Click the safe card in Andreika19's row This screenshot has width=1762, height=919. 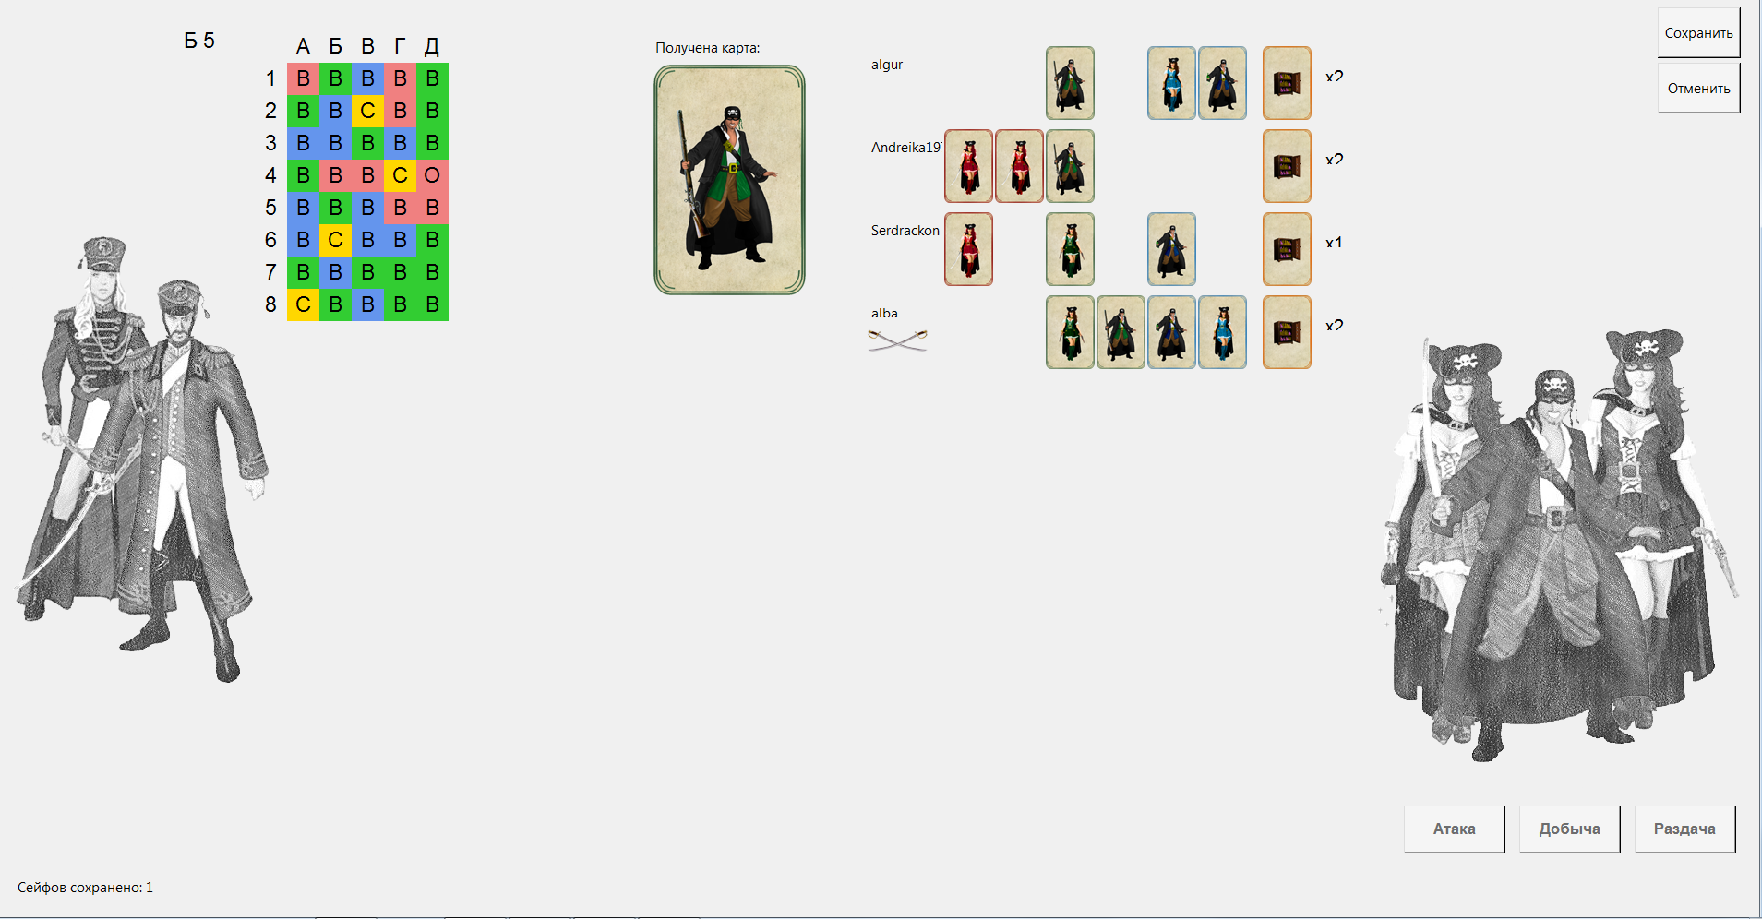(x=1287, y=166)
